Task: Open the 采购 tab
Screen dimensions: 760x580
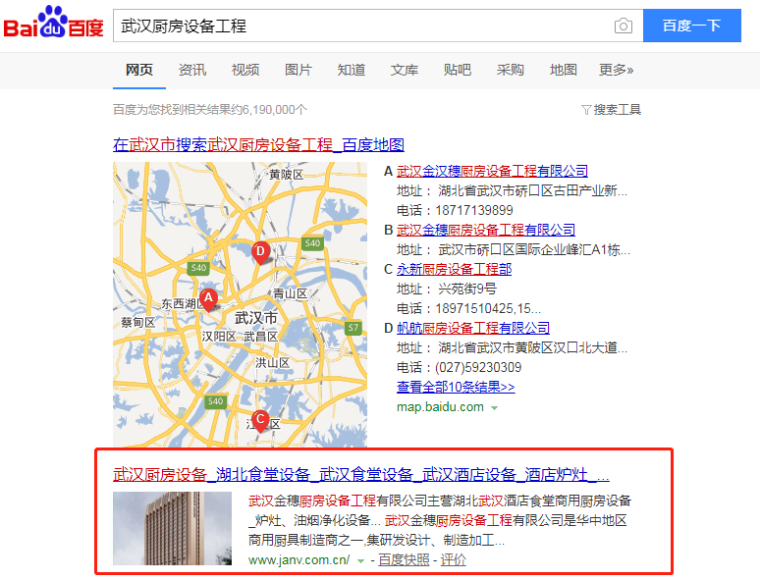Action: coord(510,71)
